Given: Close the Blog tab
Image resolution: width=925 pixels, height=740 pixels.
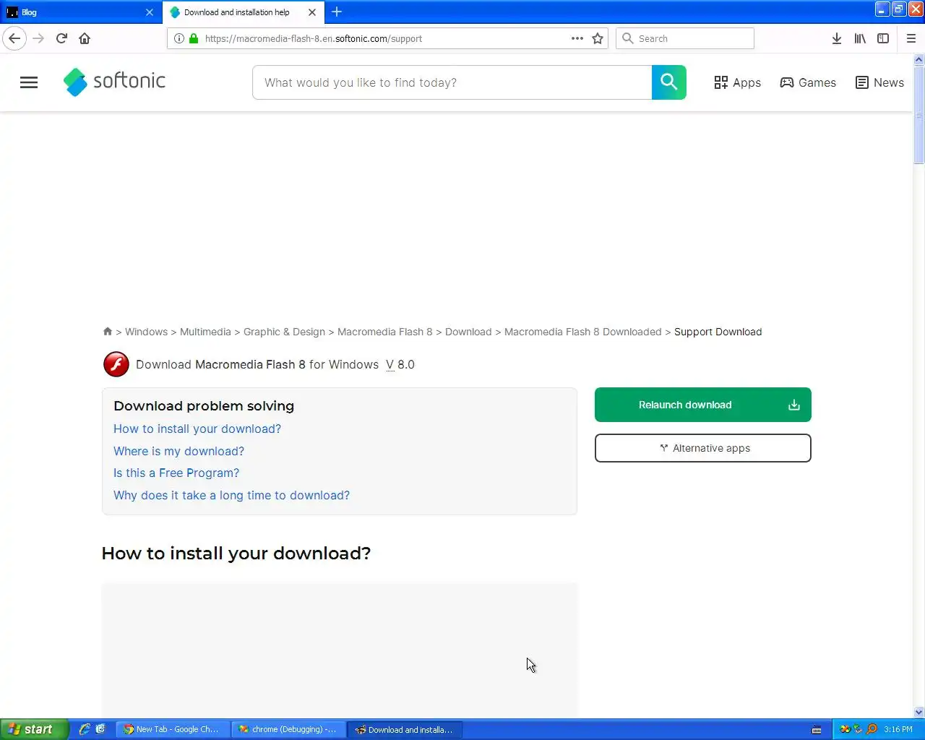Looking at the screenshot, I should click(150, 12).
